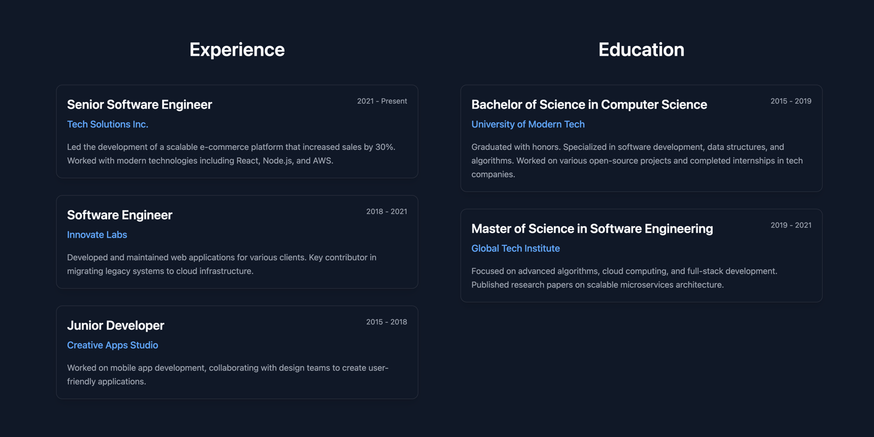
Task: Click the 2015 - 2018 date label
Action: 387,322
